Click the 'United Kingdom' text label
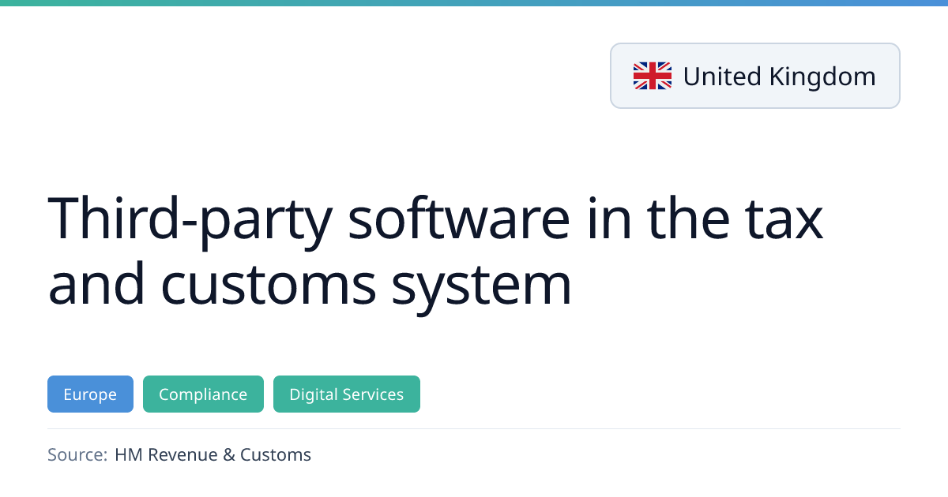This screenshot has width=948, height=497. (x=779, y=77)
